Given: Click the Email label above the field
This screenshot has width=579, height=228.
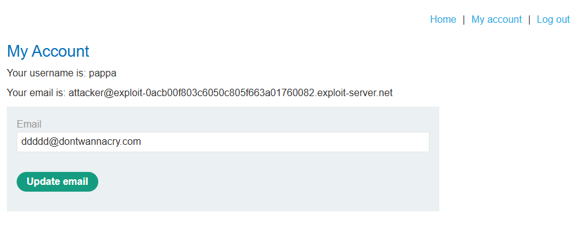Looking at the screenshot, I should 29,124.
